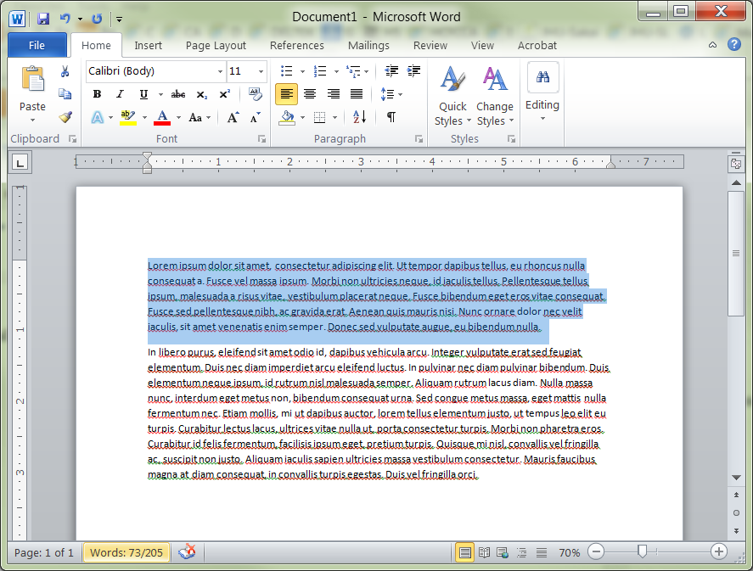This screenshot has height=571, width=753.
Task: Center-align the selected paragraph
Action: click(310, 94)
